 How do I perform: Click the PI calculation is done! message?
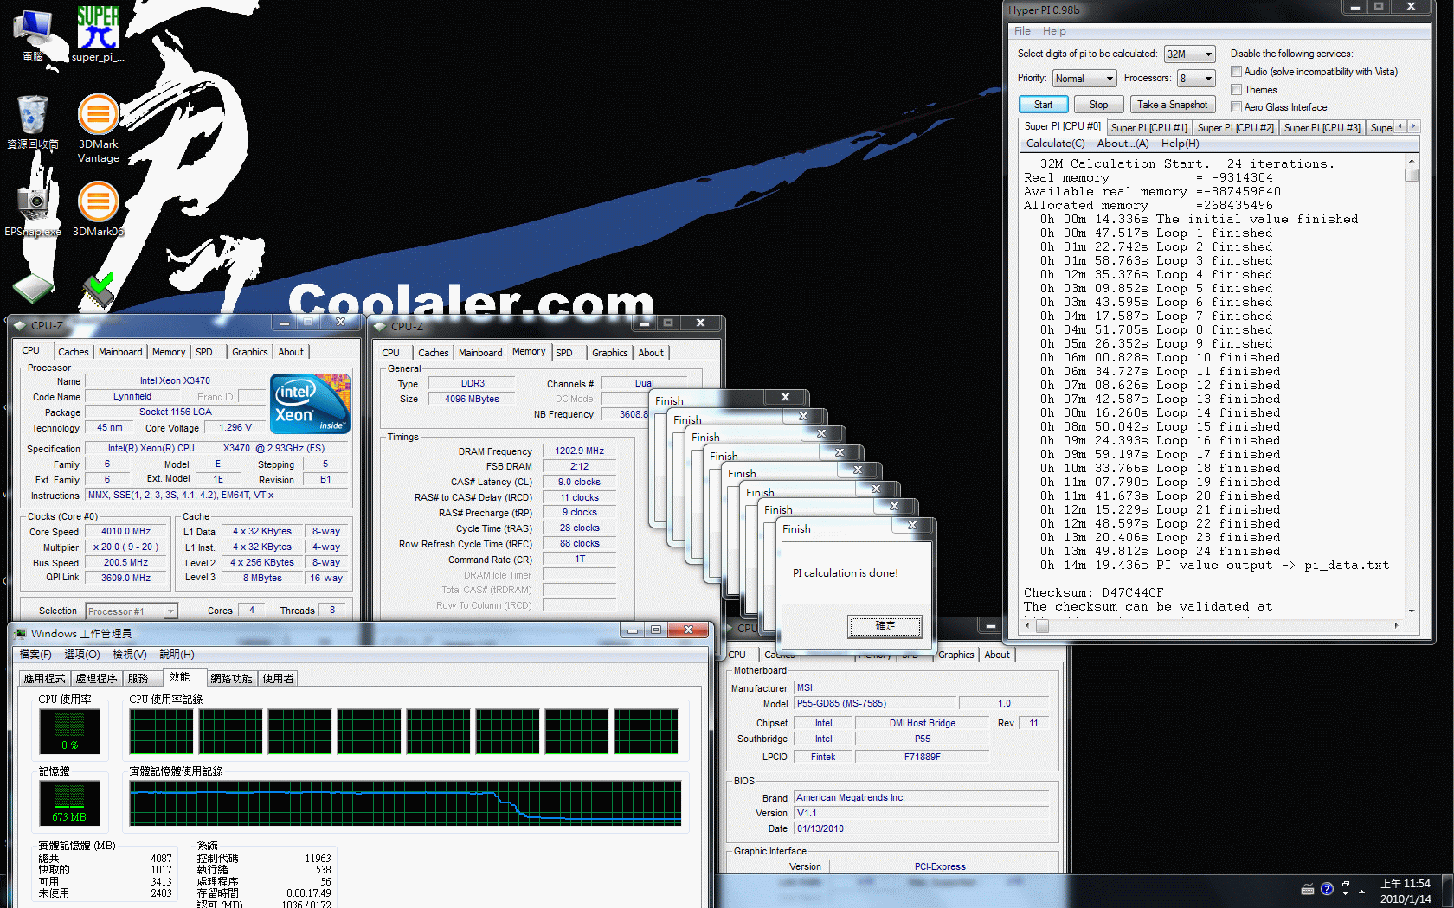[x=846, y=573]
